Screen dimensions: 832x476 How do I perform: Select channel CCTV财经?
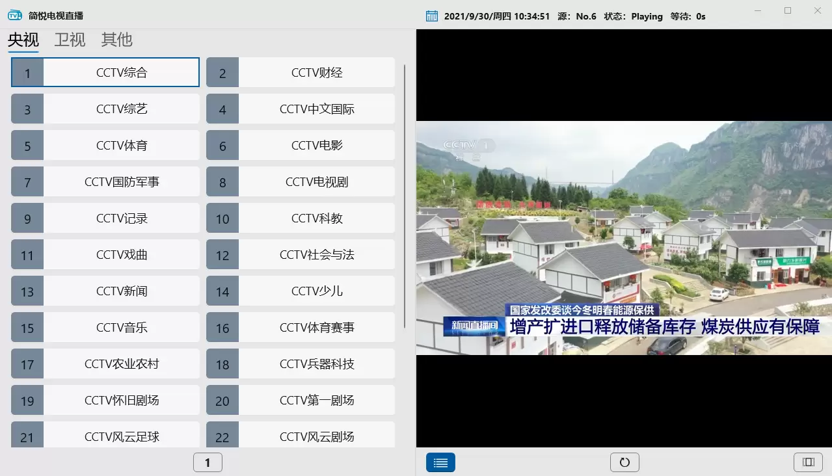click(x=301, y=72)
